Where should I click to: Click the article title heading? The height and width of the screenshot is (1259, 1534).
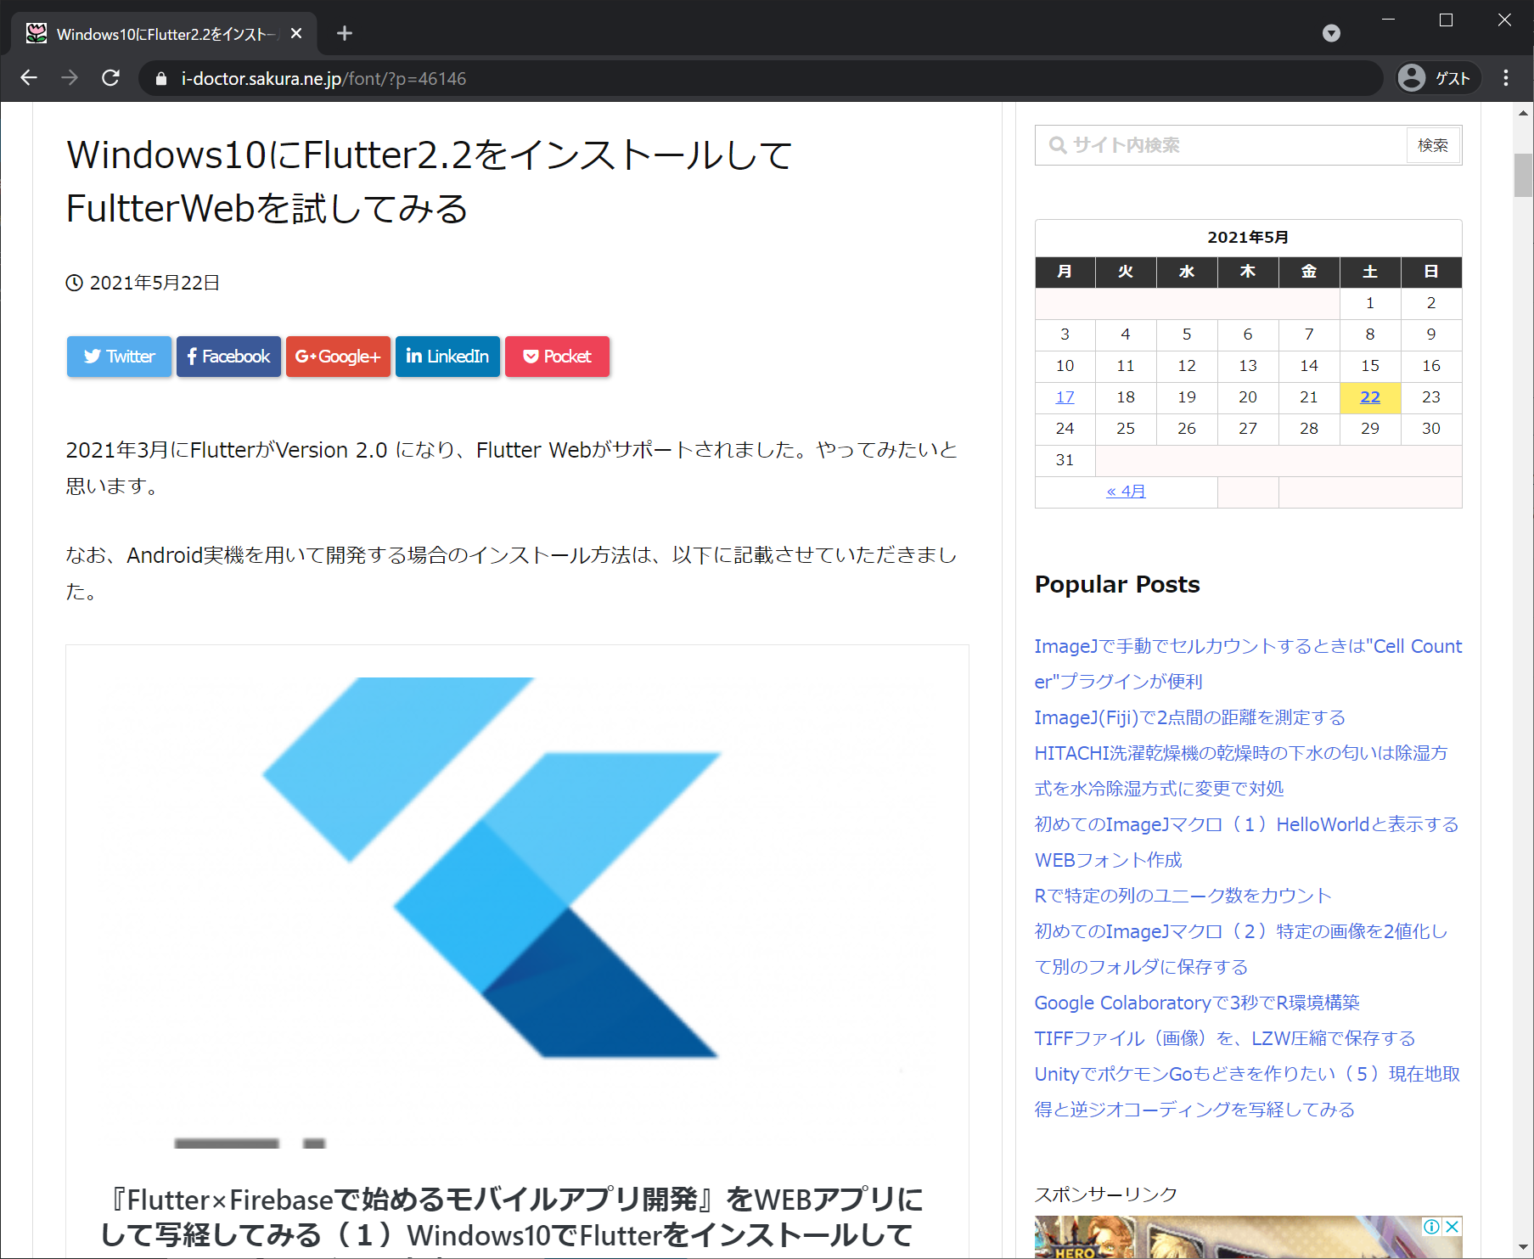pyautogui.click(x=430, y=182)
